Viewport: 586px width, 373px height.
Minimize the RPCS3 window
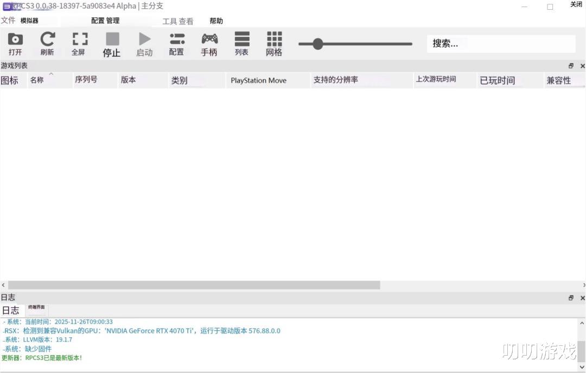tap(524, 7)
